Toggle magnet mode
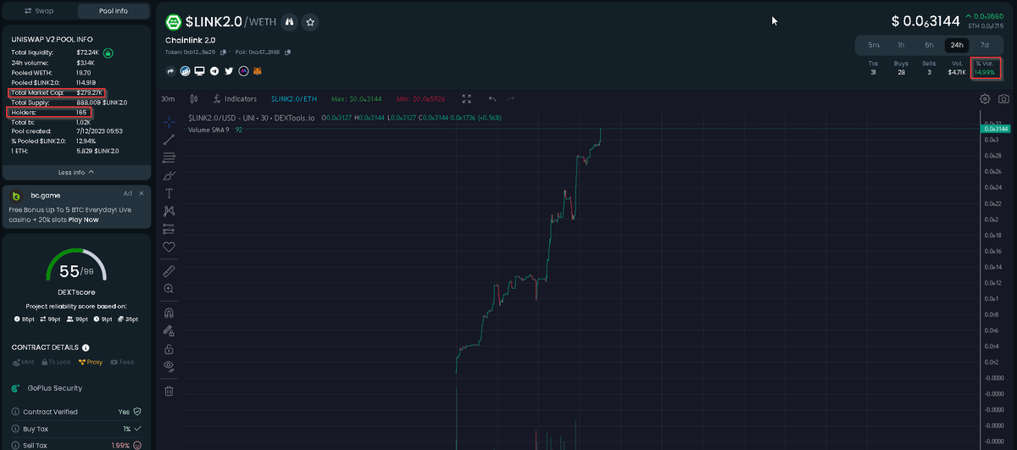 click(x=169, y=313)
